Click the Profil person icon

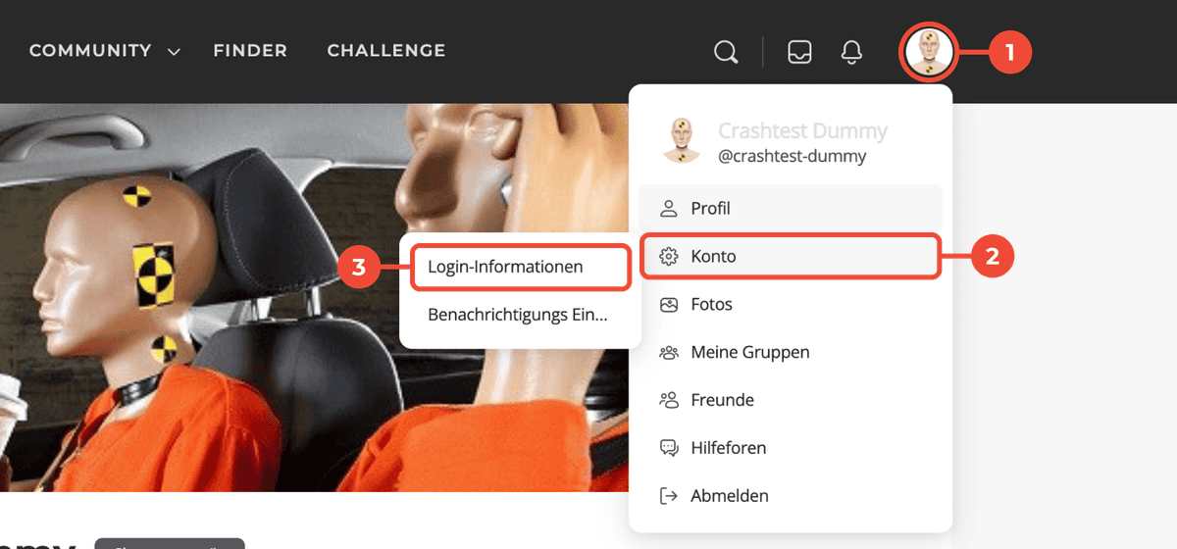click(669, 208)
